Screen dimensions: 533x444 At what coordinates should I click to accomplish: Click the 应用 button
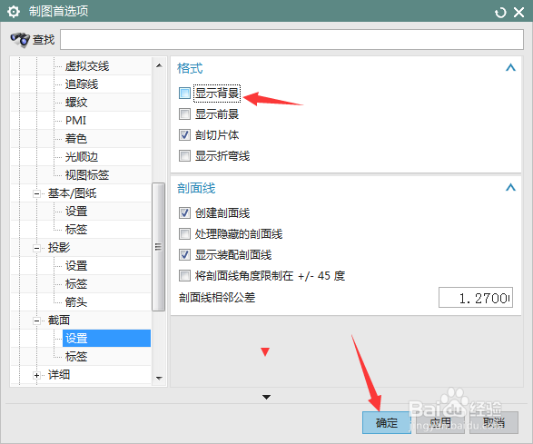pyautogui.click(x=439, y=422)
